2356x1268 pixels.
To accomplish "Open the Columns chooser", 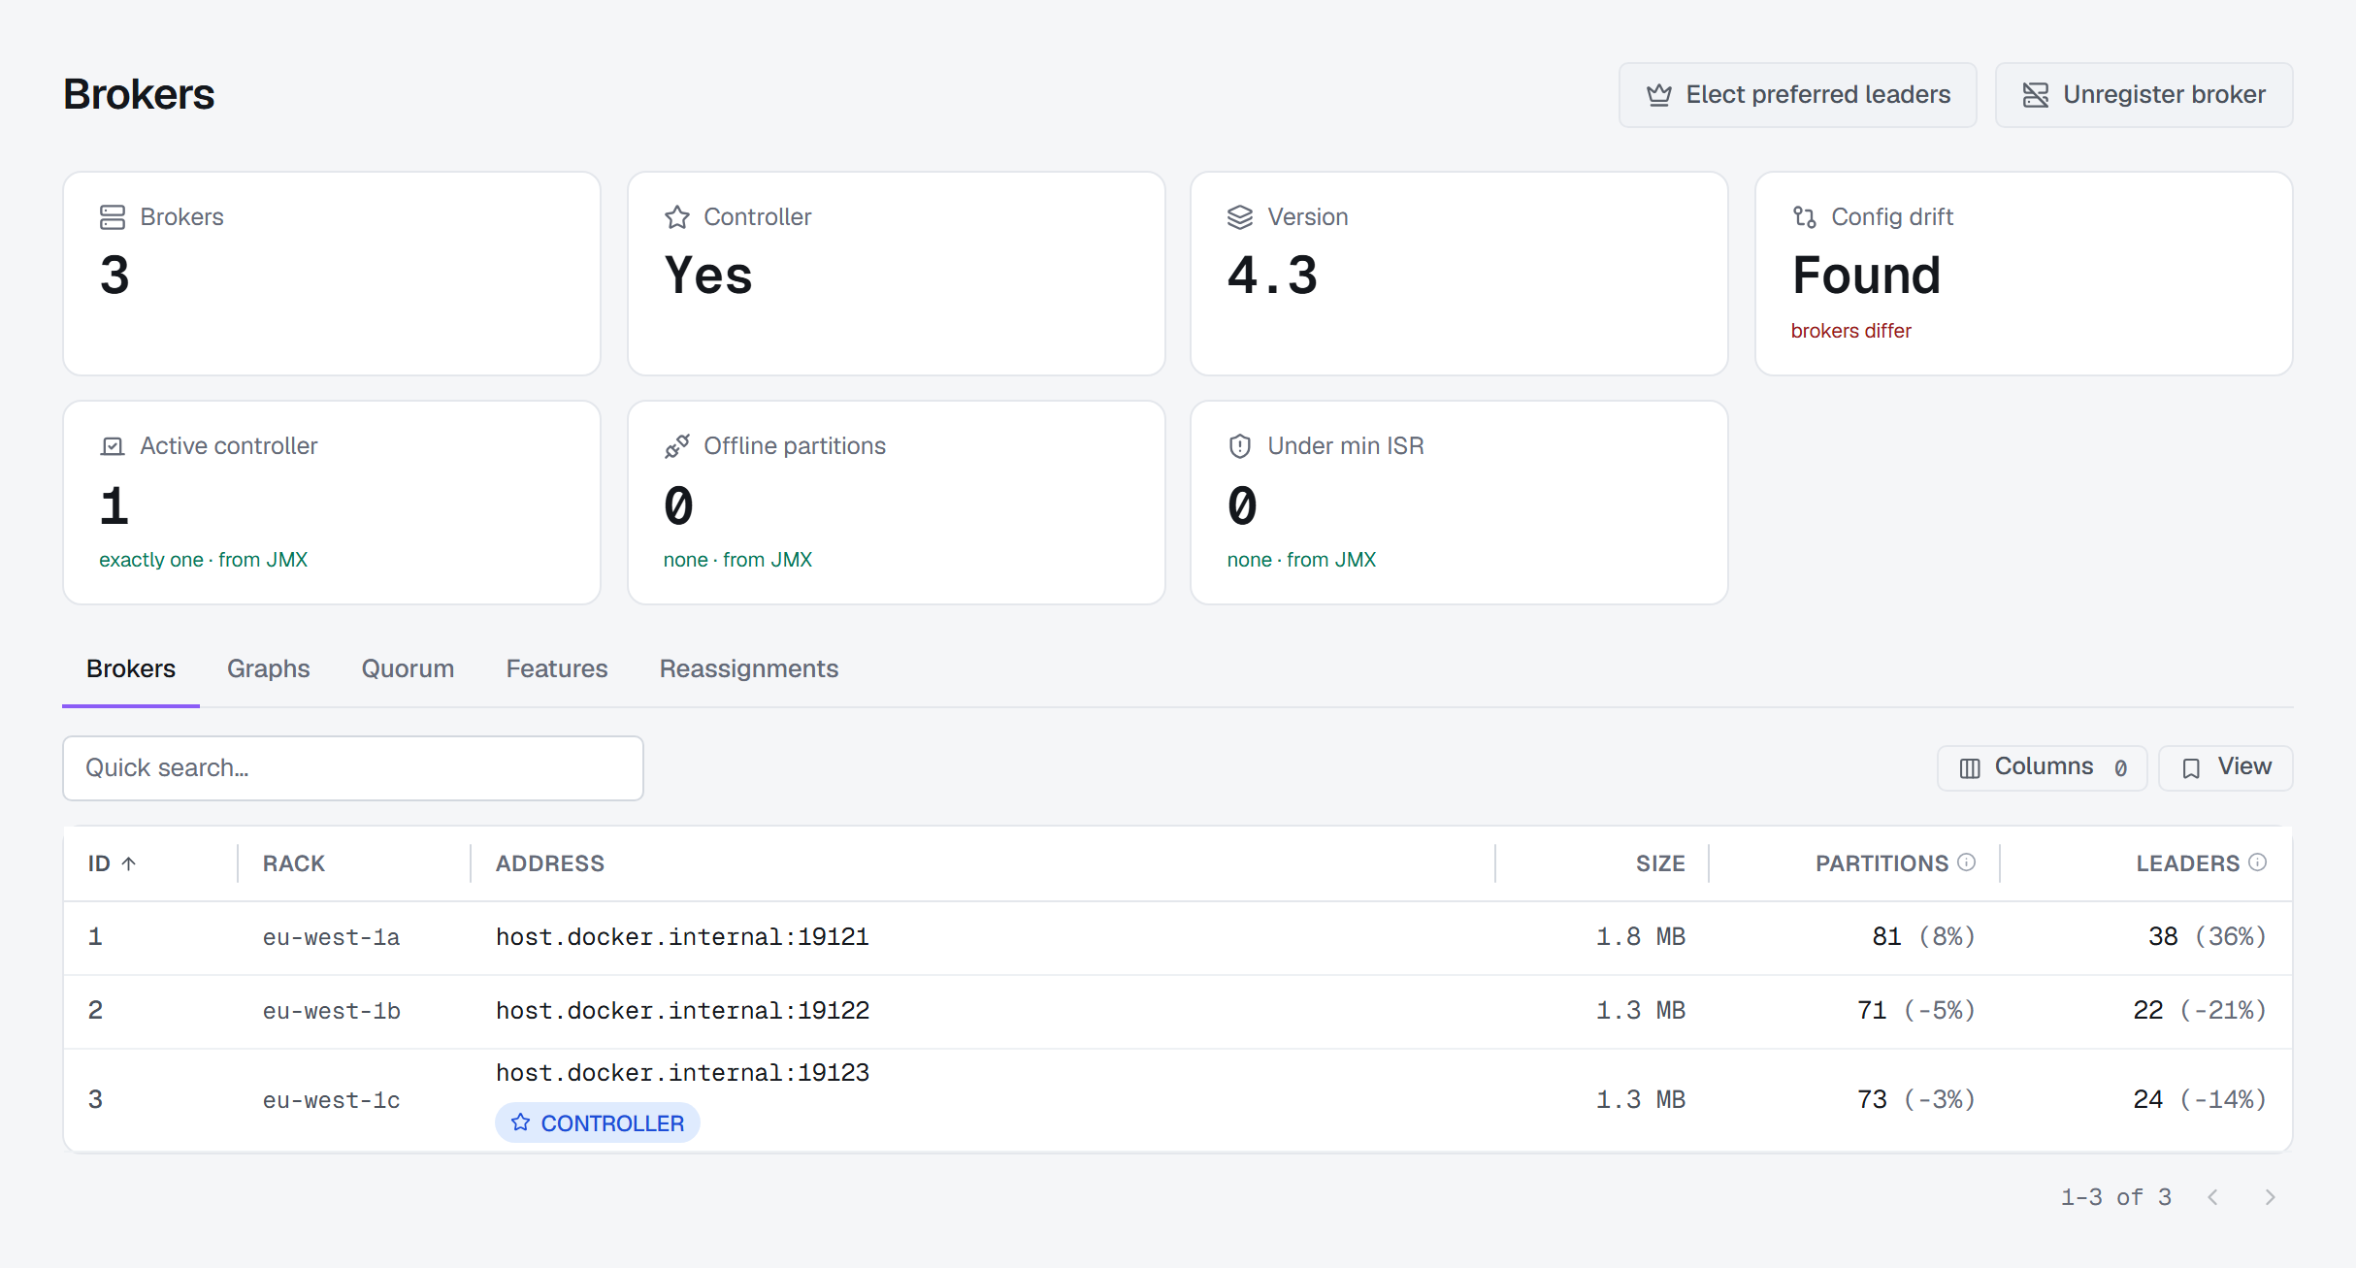I will [x=2043, y=768].
